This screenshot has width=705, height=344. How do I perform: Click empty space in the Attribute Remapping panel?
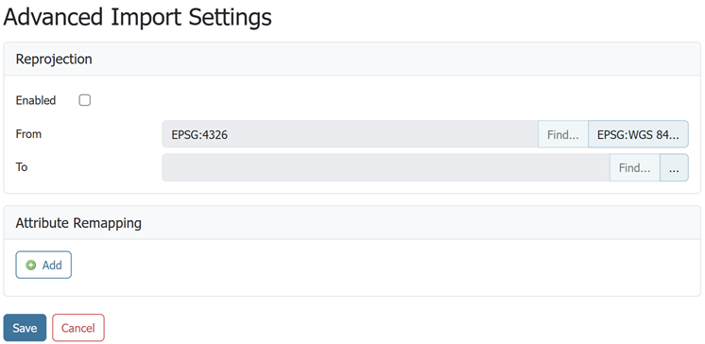tap(382, 266)
